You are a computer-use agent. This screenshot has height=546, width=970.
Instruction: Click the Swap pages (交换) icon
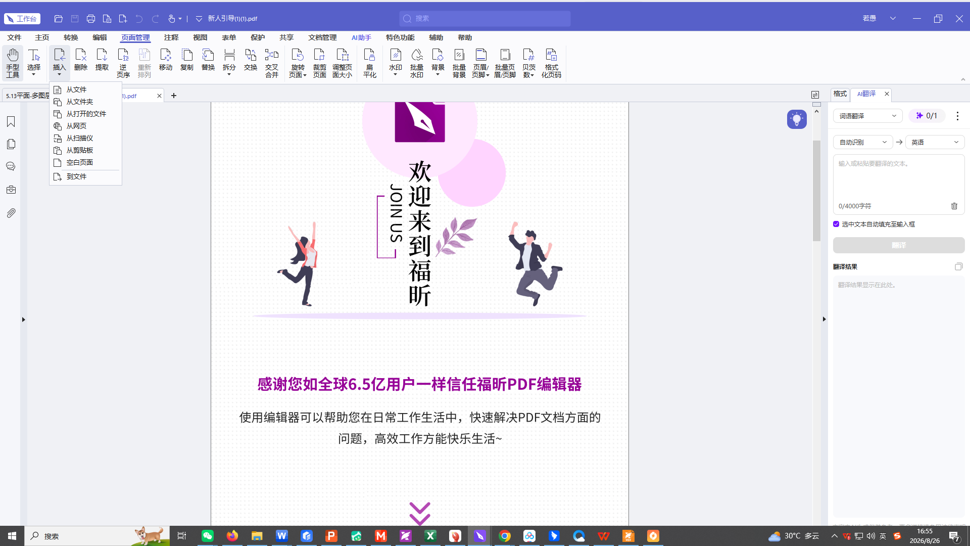click(x=251, y=60)
